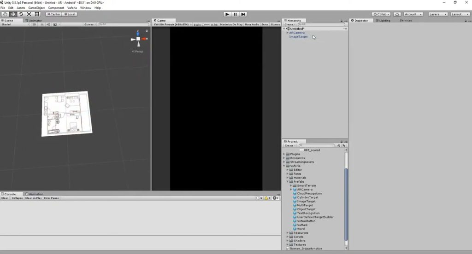
Task: Select the Rotate tool icon
Action: 21,14
